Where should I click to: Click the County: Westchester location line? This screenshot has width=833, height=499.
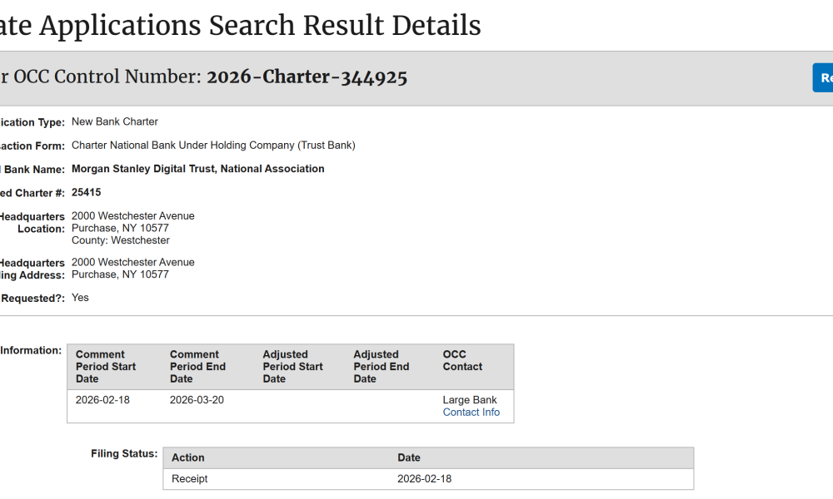[x=120, y=240]
